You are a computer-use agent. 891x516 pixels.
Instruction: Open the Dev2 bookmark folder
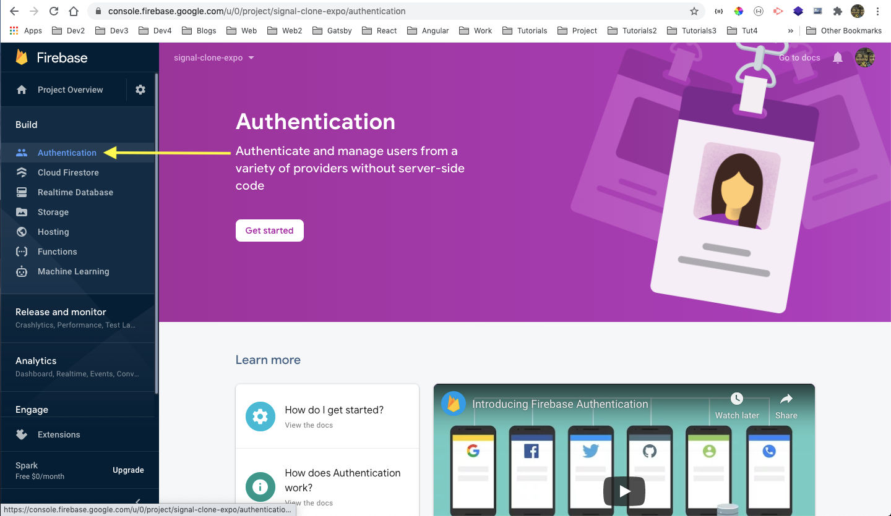click(x=69, y=30)
